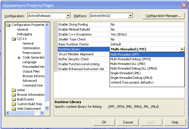Select the Buffer Security Check property row
Viewport: 189px width, 129px height.
(x=74, y=59)
